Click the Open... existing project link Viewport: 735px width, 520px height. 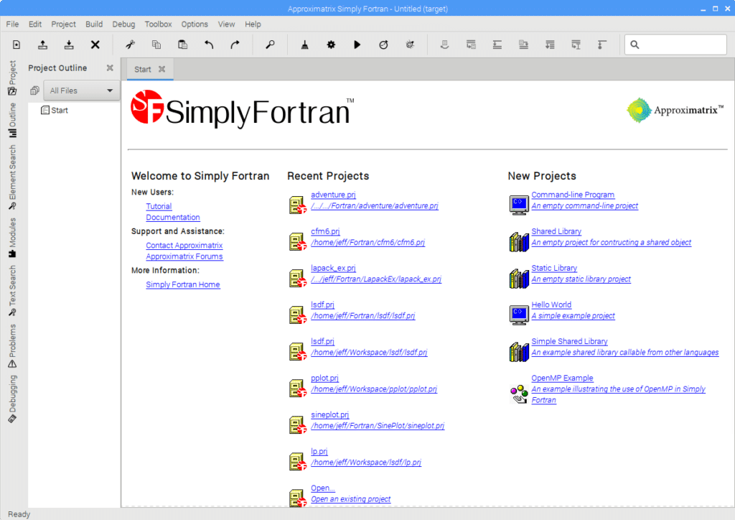pyautogui.click(x=323, y=488)
